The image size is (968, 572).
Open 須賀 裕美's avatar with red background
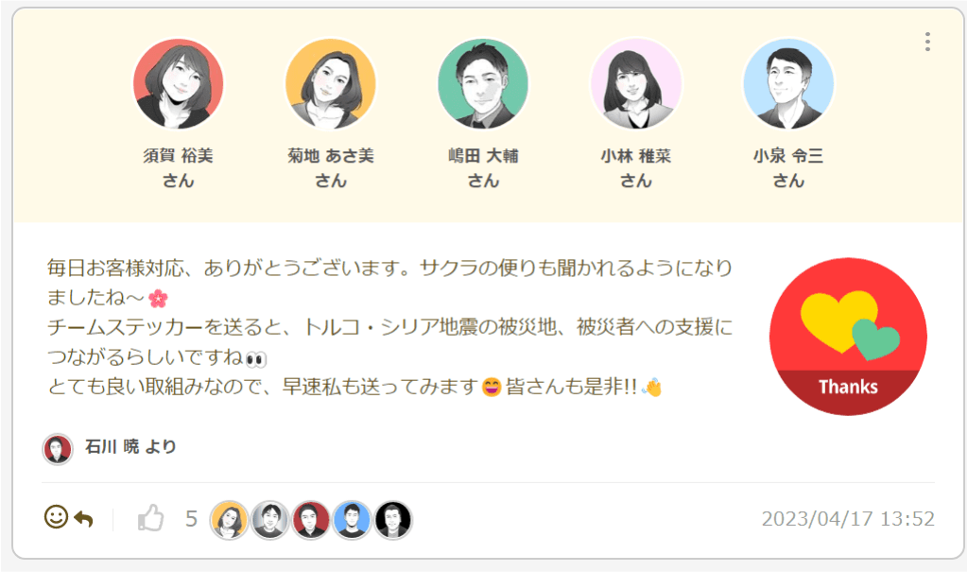(179, 84)
